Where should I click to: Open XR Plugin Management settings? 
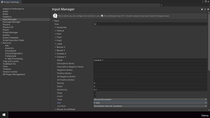point(14,74)
